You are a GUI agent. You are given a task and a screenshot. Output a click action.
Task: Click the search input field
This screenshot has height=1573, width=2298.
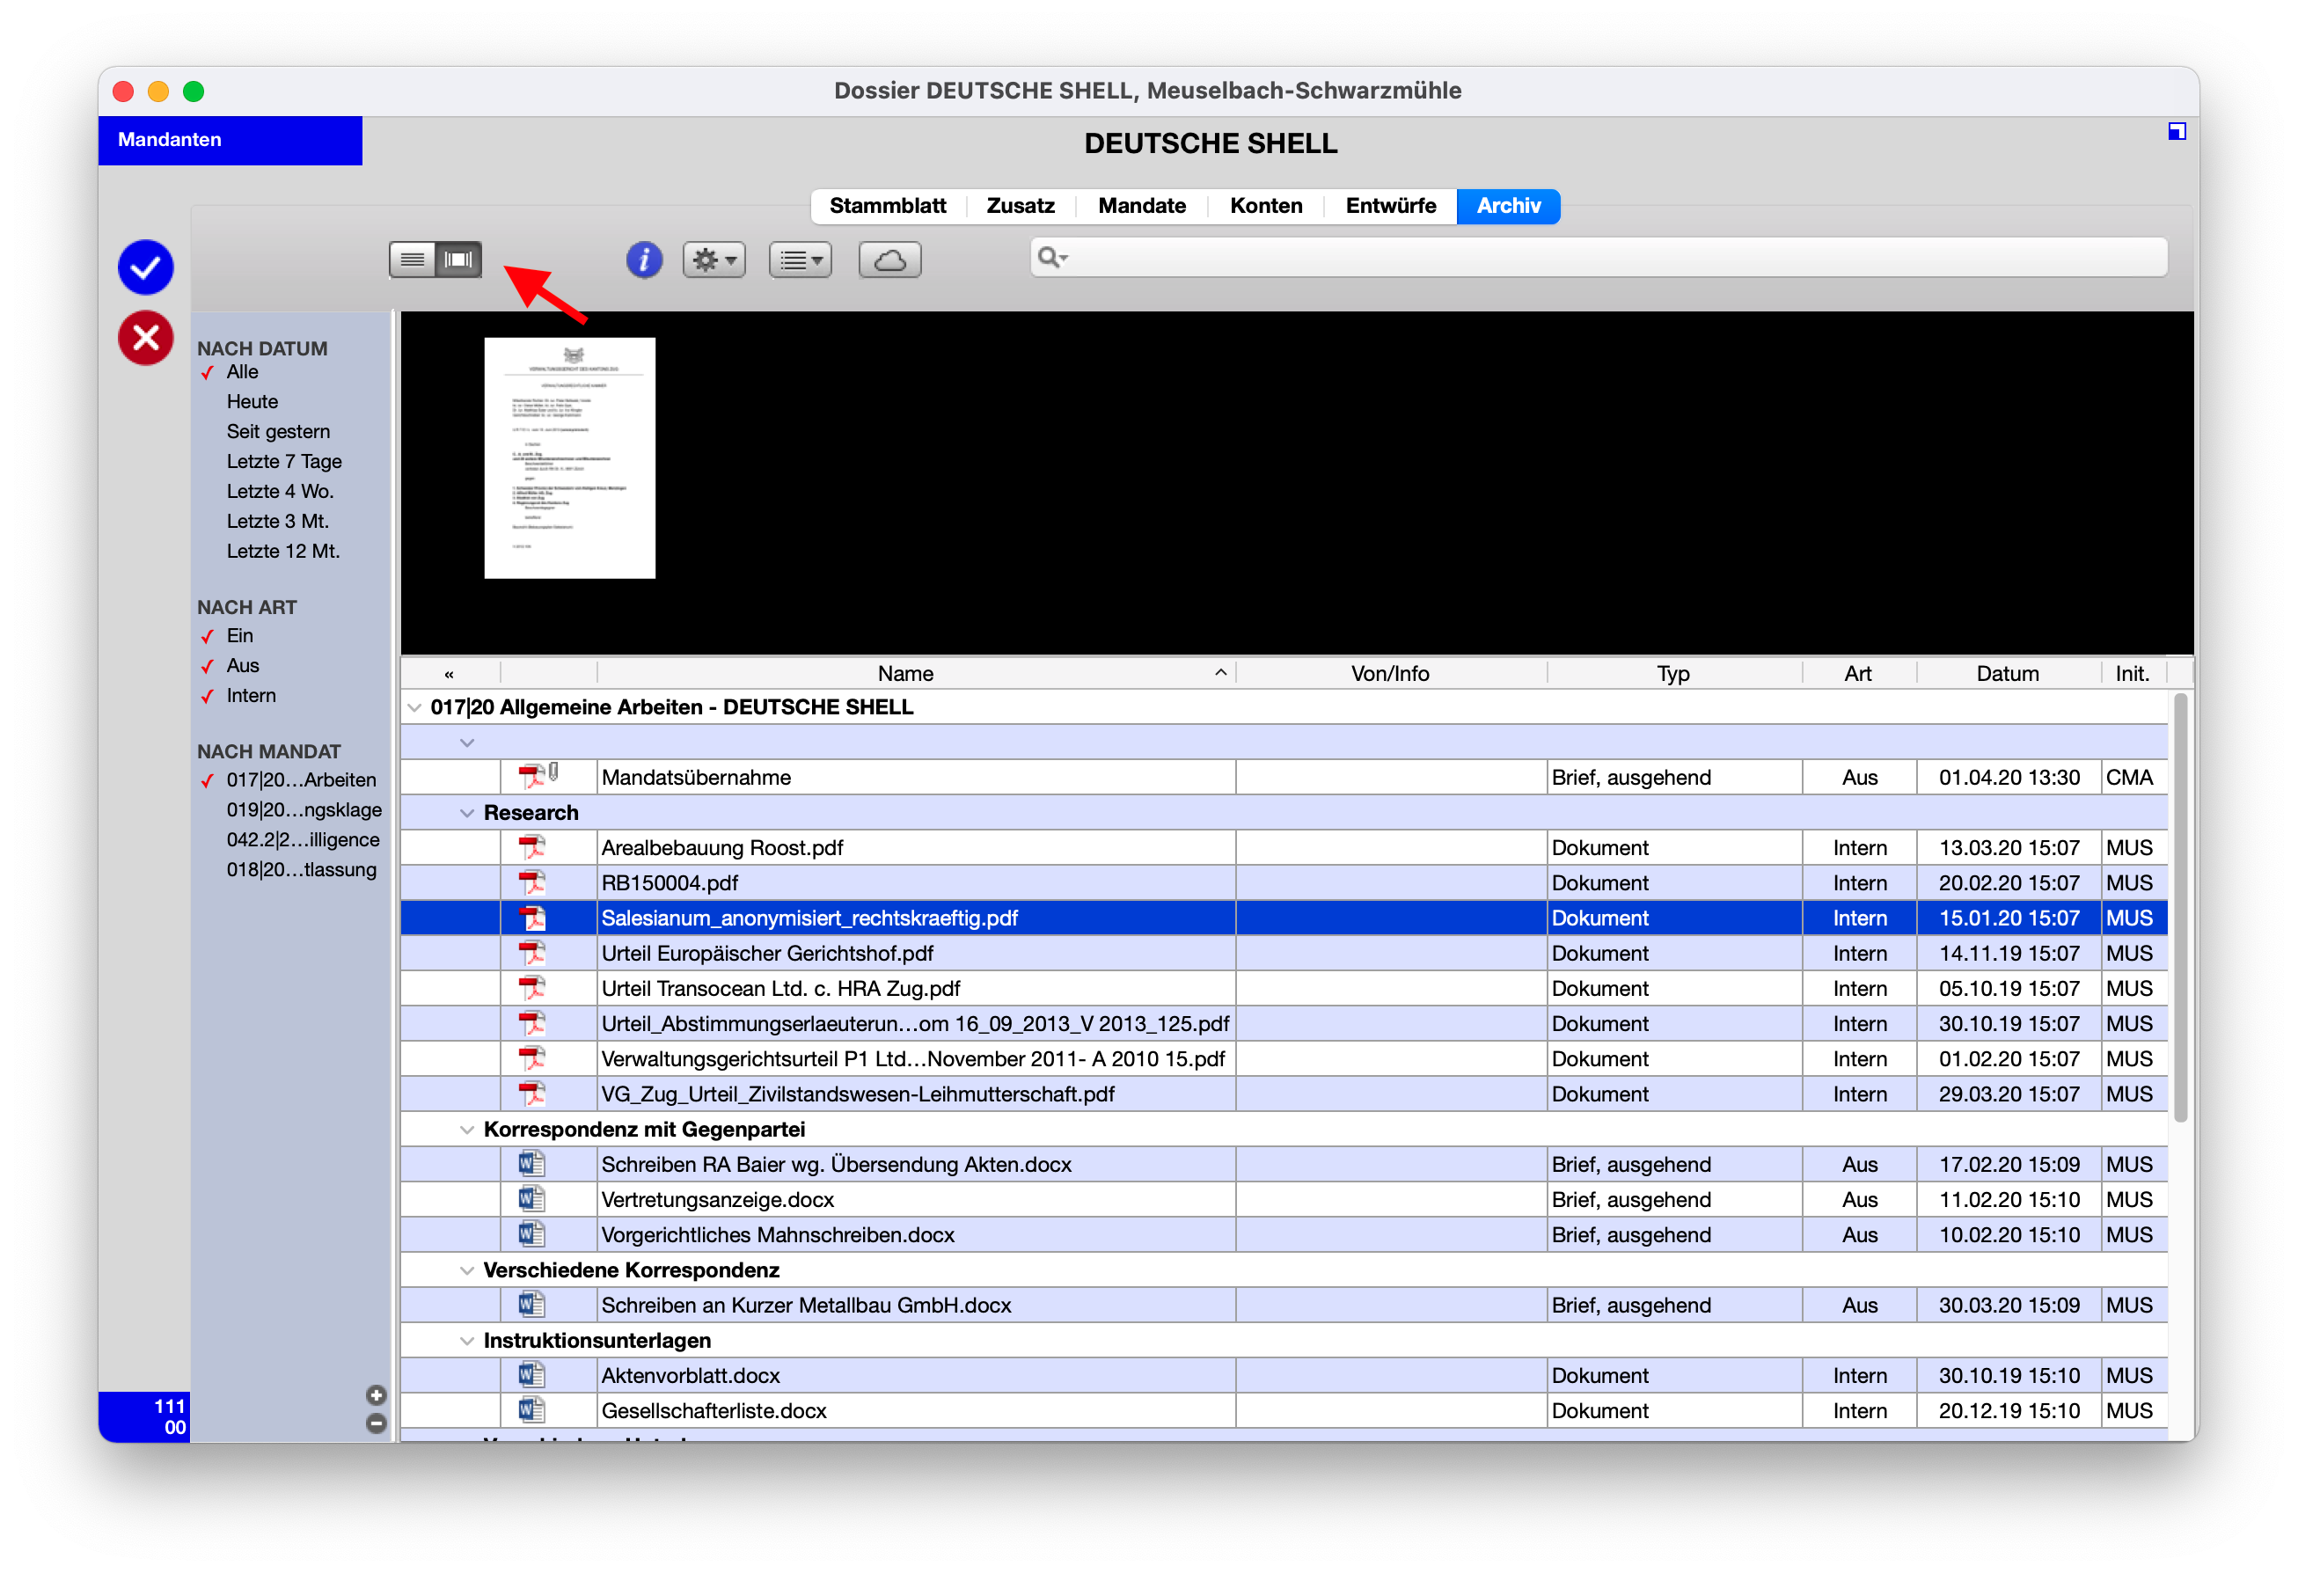(x=1599, y=257)
